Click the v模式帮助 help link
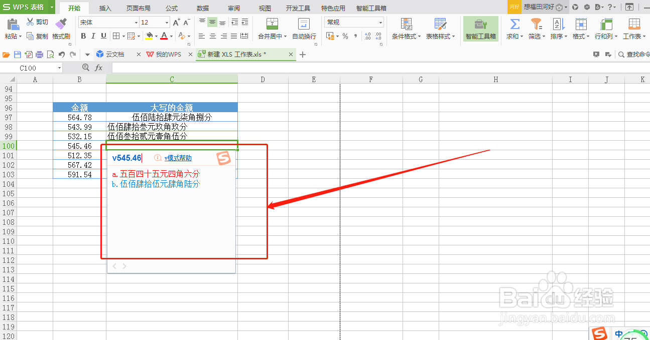 pos(177,158)
